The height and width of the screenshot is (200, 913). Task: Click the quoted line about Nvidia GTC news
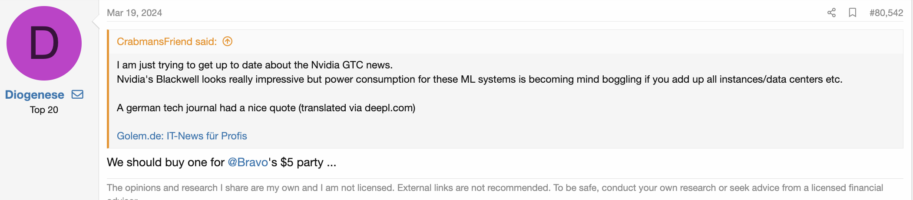tap(255, 65)
